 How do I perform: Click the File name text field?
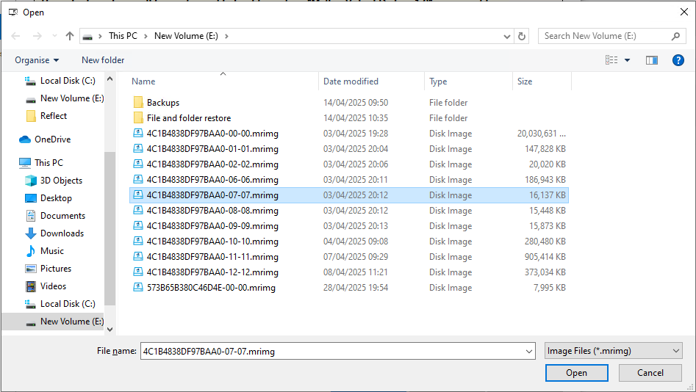(x=331, y=352)
